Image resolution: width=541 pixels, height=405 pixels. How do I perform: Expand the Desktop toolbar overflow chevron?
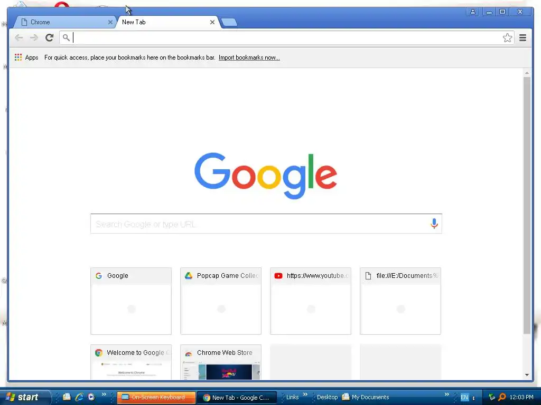447,394
